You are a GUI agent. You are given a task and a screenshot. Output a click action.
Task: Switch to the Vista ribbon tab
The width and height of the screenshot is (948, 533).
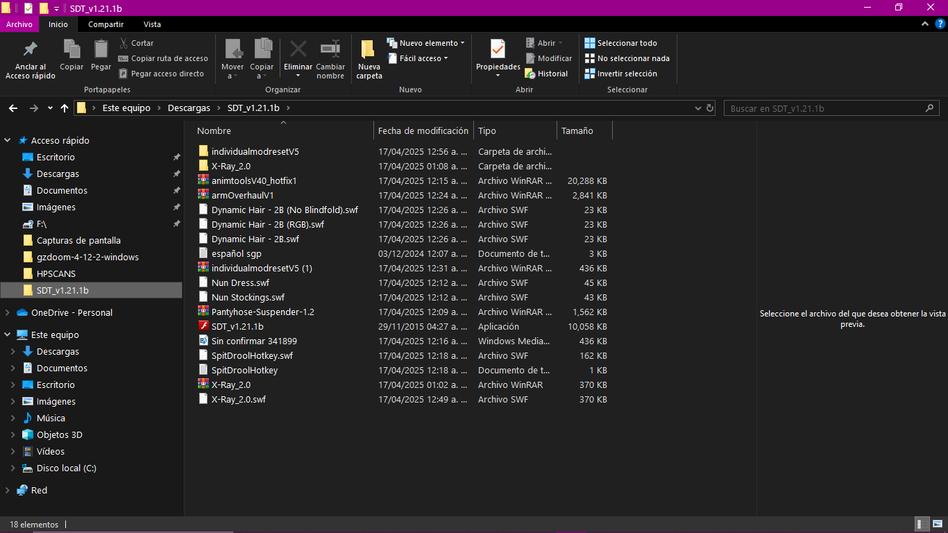153,24
